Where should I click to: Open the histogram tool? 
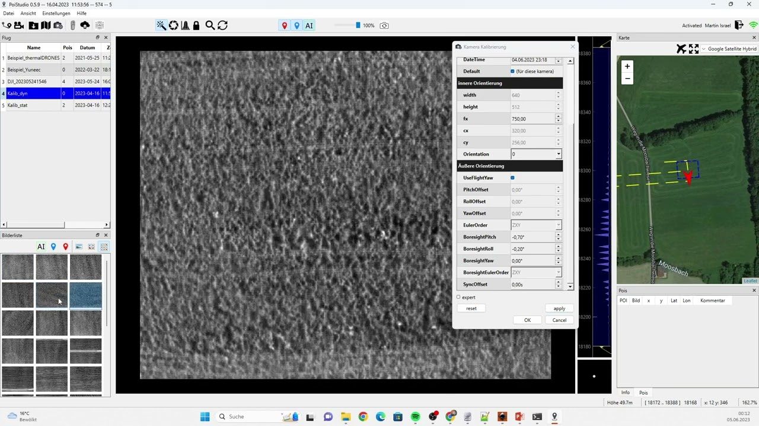[x=185, y=25]
